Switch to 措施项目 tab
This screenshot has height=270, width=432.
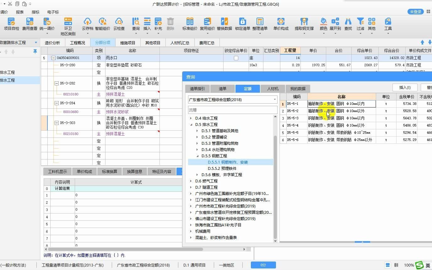[128, 43]
